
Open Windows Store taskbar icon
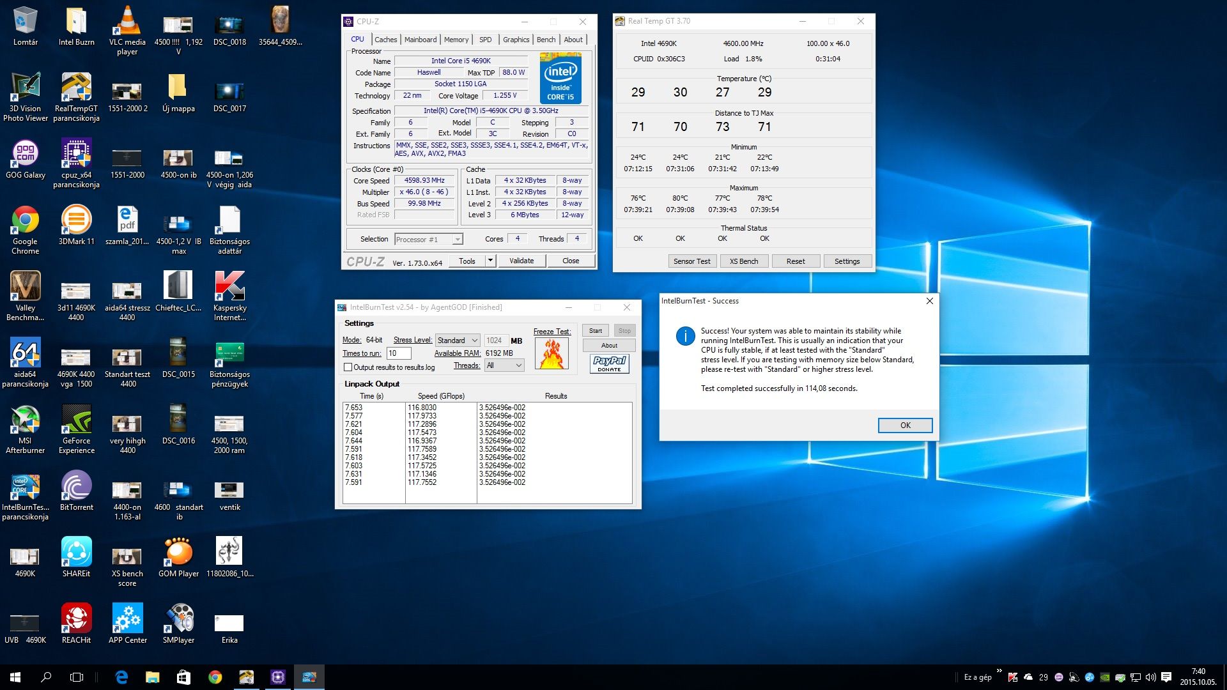183,677
